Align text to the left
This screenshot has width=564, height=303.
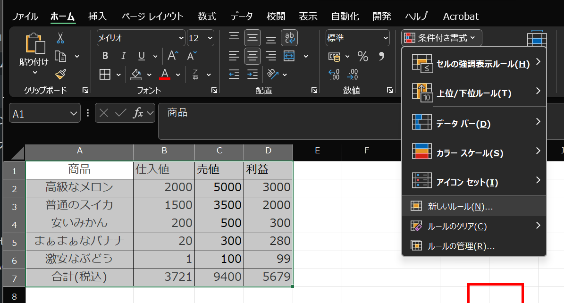234,56
